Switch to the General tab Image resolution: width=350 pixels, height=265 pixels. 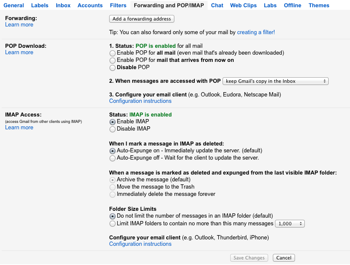pos(14,6)
